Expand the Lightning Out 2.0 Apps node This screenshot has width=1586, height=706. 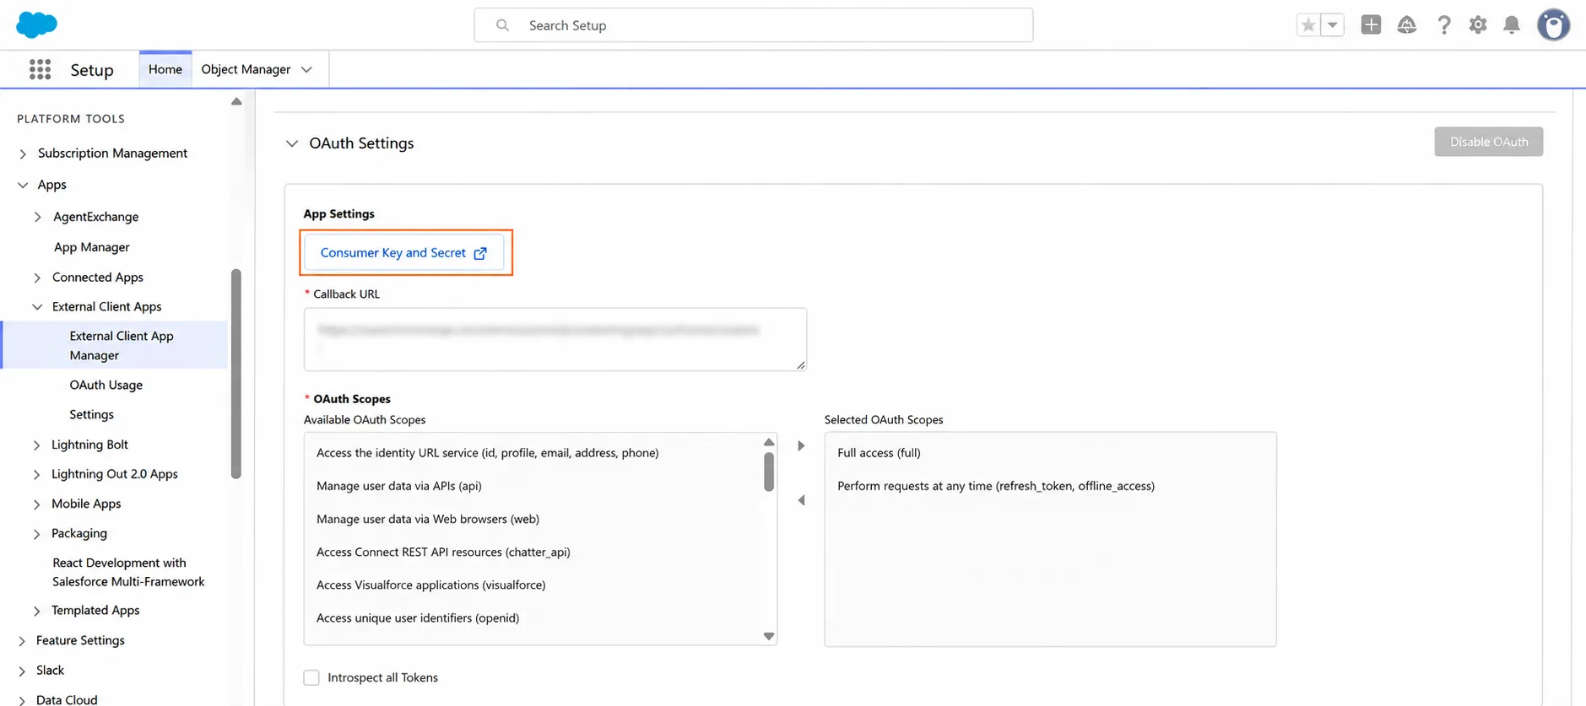[x=36, y=474]
